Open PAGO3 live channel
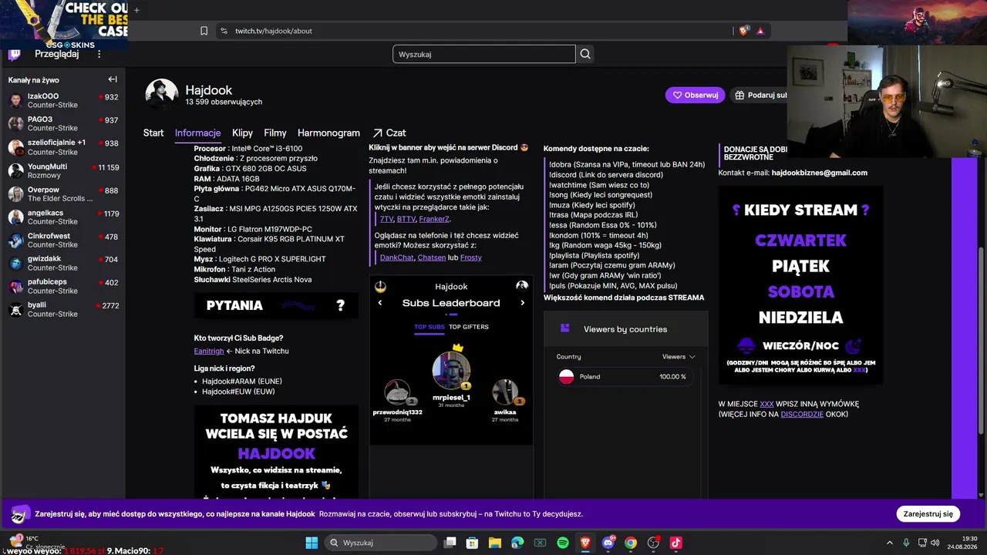This screenshot has width=987, height=555. tap(63, 123)
